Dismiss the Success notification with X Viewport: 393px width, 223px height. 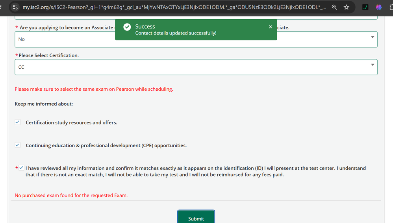click(x=270, y=27)
